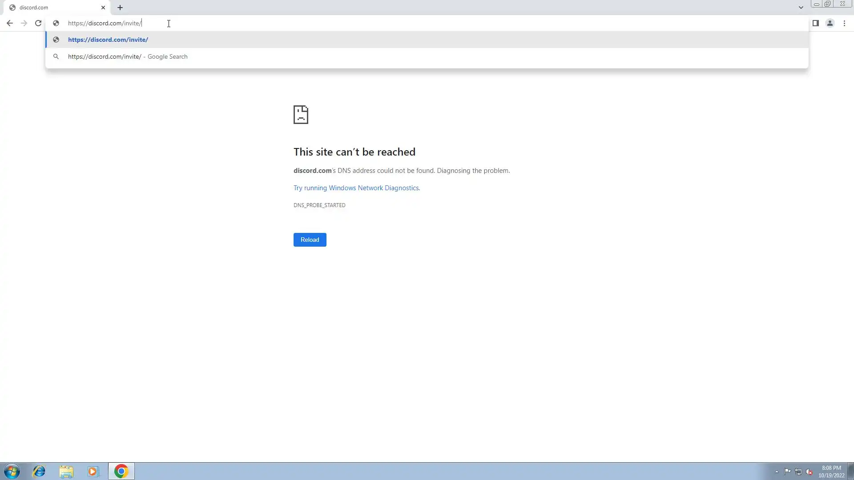Select the Google Search suggestion
This screenshot has width=854, height=480.
coord(128,56)
